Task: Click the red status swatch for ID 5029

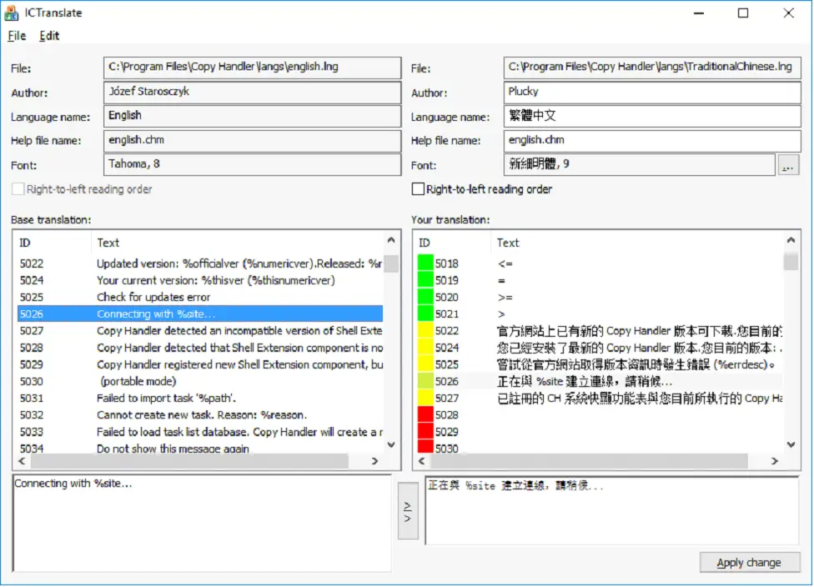Action: coord(425,431)
